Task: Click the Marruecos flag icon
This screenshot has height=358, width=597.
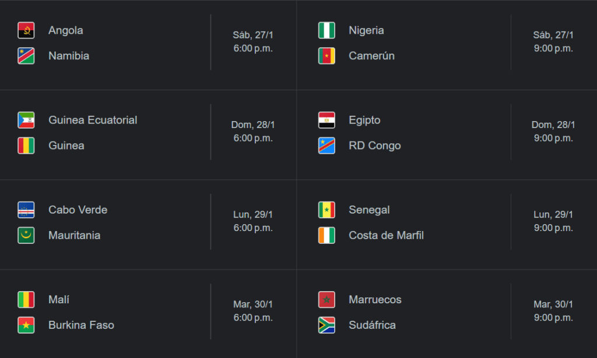Action: click(x=326, y=299)
